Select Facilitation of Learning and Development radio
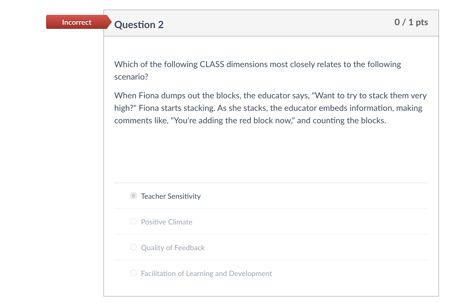Viewport: 452px width, 302px height. click(133, 273)
